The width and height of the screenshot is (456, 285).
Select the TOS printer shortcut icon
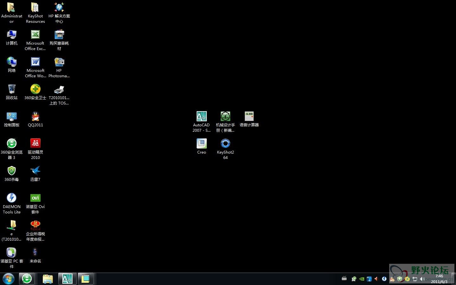[59, 89]
